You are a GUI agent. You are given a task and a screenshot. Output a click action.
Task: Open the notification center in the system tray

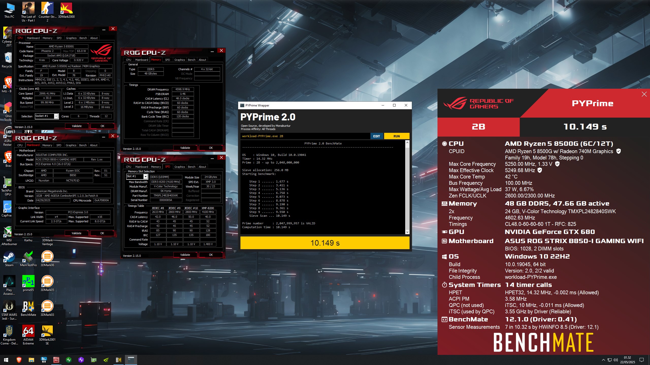[x=642, y=360]
